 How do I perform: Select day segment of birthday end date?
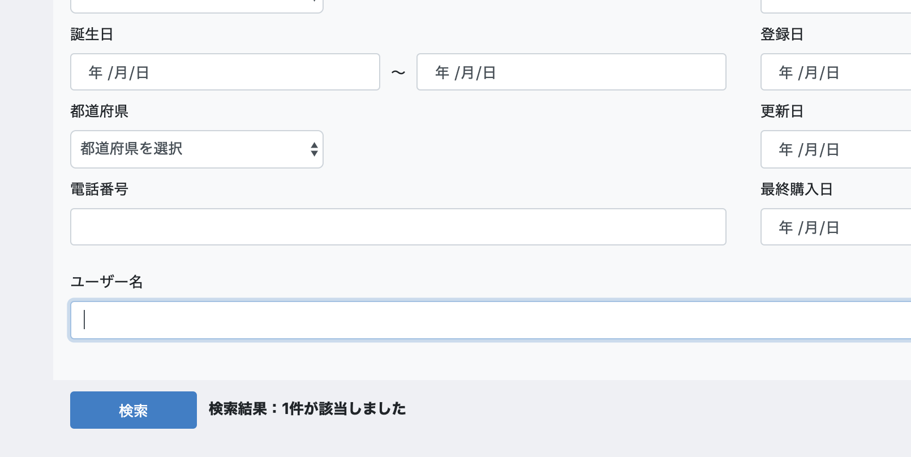tap(489, 72)
